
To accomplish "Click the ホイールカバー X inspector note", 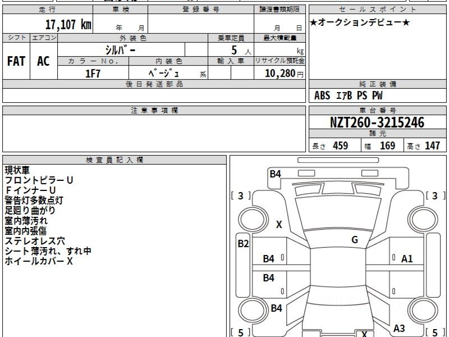I will pyautogui.click(x=39, y=261).
